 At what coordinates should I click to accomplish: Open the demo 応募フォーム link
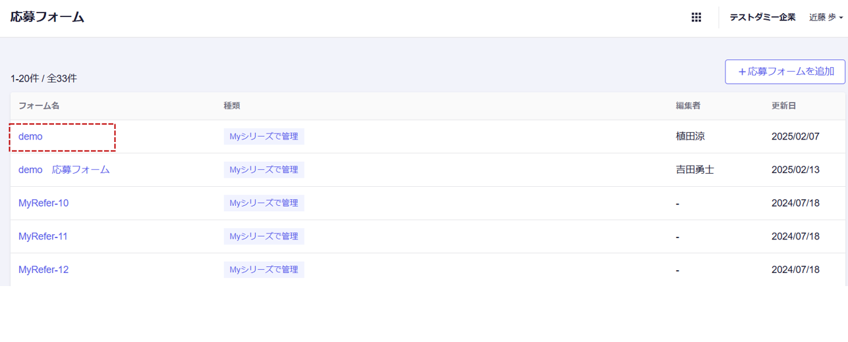64,170
